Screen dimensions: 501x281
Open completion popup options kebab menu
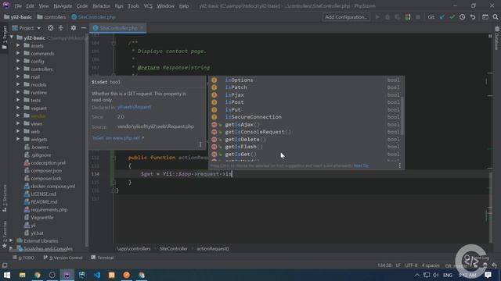click(399, 165)
